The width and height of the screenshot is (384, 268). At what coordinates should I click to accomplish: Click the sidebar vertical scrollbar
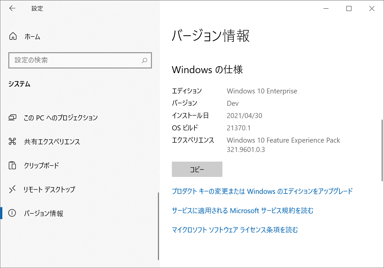(x=159, y=226)
